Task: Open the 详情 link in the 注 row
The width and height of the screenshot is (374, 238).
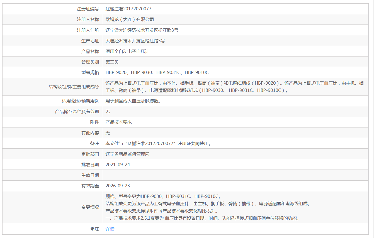Action: (x=110, y=229)
